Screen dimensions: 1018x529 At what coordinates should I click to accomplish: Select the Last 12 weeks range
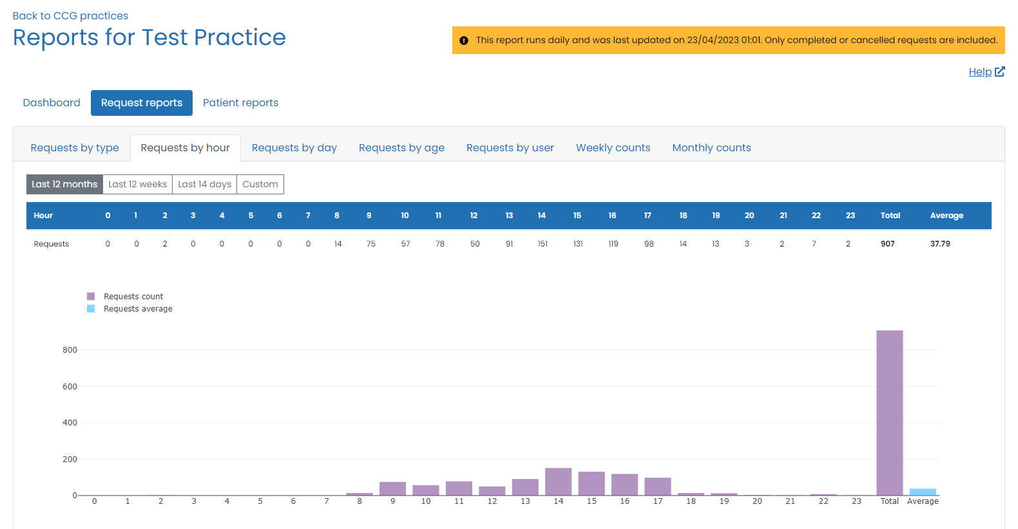[137, 184]
